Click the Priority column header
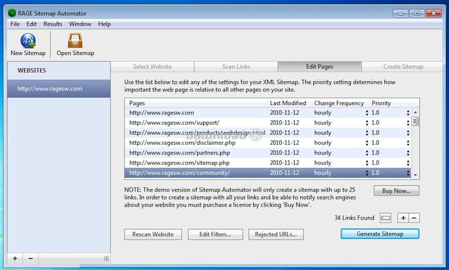 [390, 103]
